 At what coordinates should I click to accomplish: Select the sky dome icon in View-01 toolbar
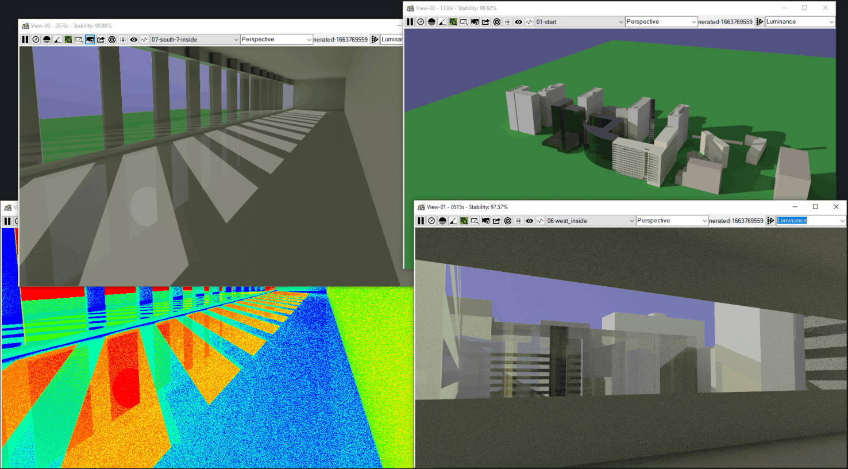pyautogui.click(x=441, y=220)
